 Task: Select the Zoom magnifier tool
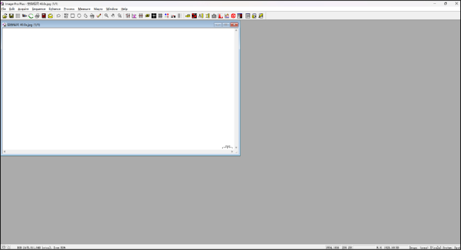[x=106, y=16]
